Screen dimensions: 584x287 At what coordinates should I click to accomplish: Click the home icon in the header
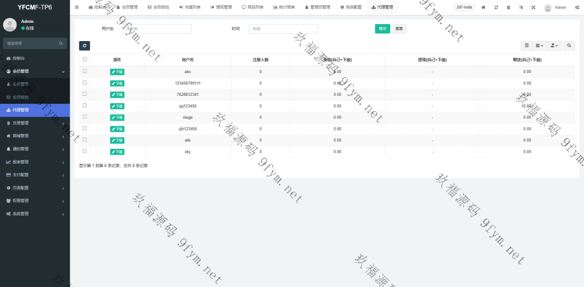(484, 7)
